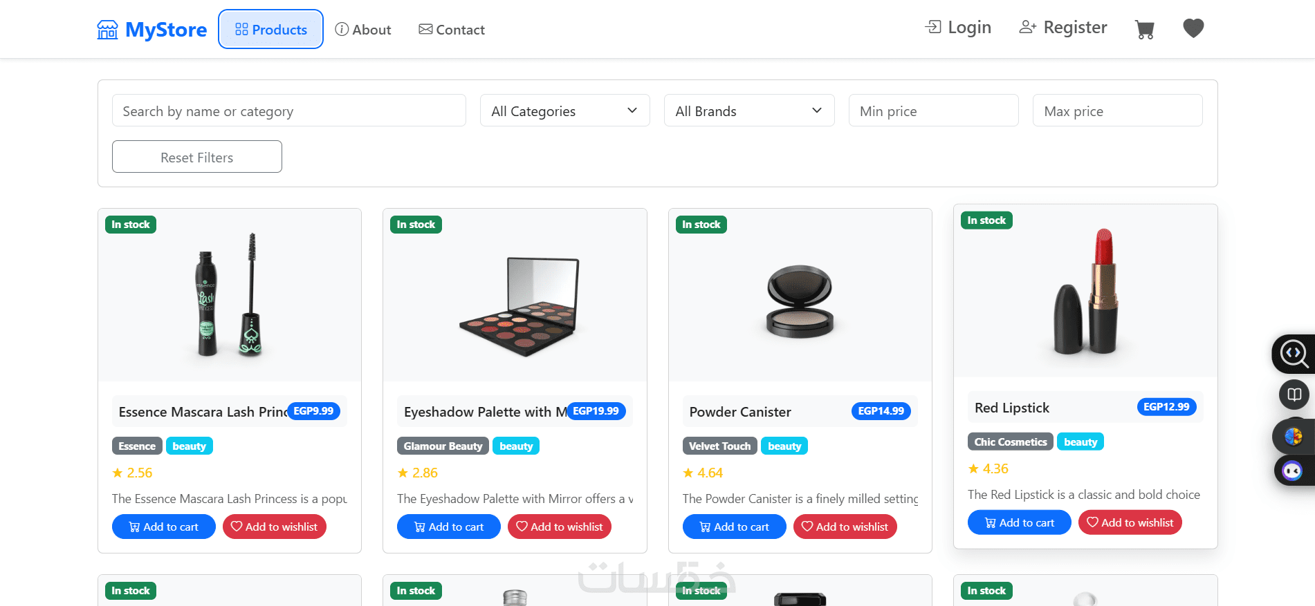Viewport: 1315px width, 606px height.
Task: Focus the Min price input field
Action: click(933, 111)
